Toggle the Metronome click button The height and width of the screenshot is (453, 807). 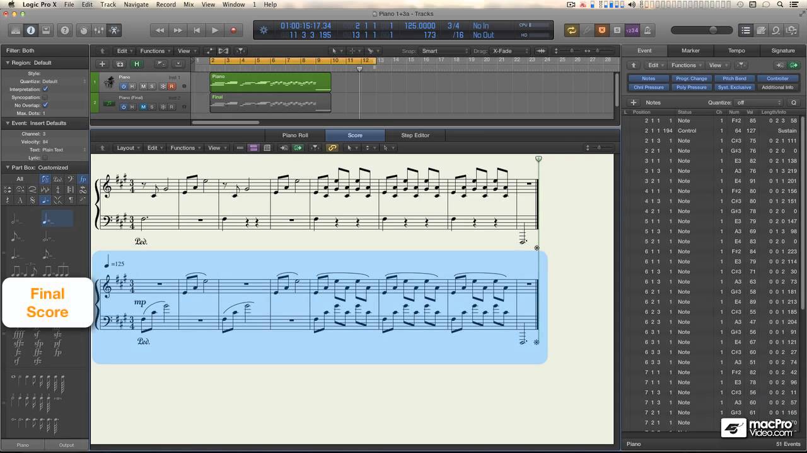(x=647, y=30)
